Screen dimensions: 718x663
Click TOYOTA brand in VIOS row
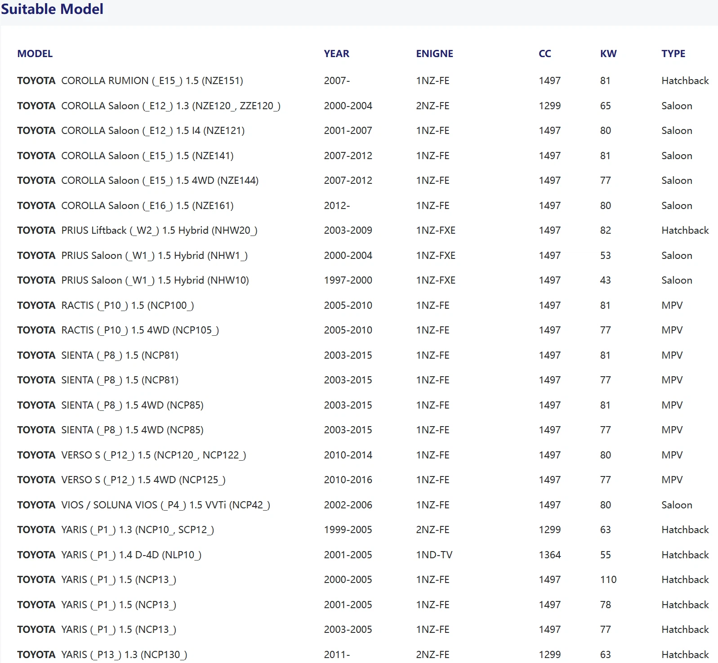tap(36, 505)
